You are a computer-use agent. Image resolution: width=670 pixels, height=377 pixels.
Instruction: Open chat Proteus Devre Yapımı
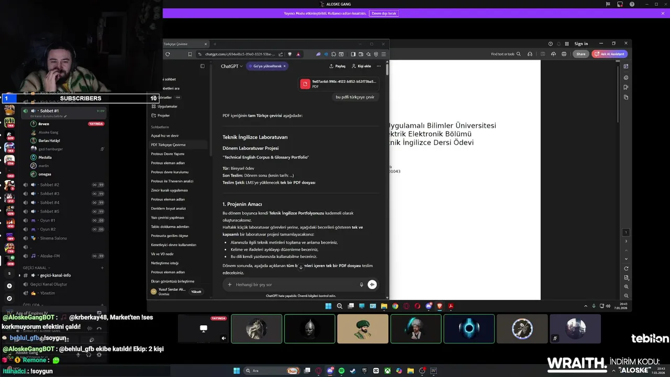coord(167,154)
